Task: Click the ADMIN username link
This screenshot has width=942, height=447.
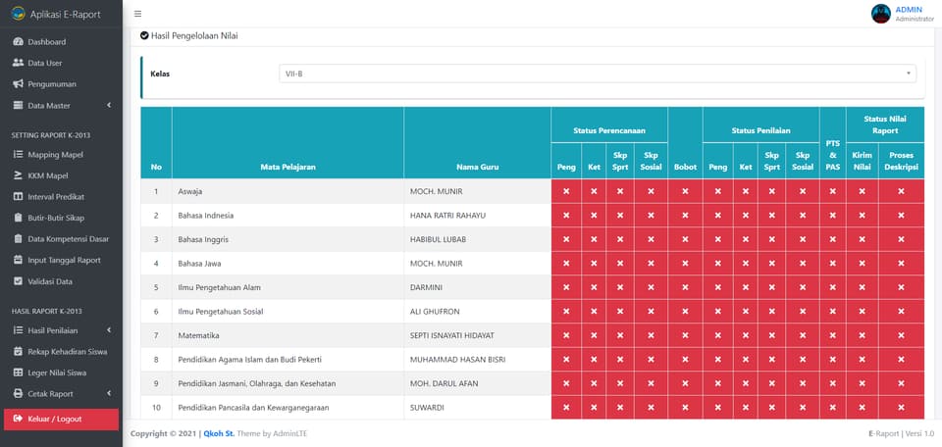Action: pos(909,10)
